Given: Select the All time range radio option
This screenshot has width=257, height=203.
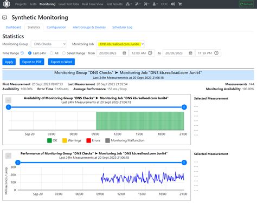Looking at the screenshot, I should tap(52, 53).
